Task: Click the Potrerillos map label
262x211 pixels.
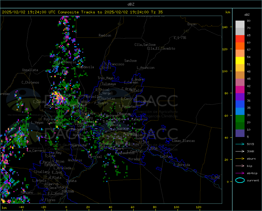Action: coord(53,119)
